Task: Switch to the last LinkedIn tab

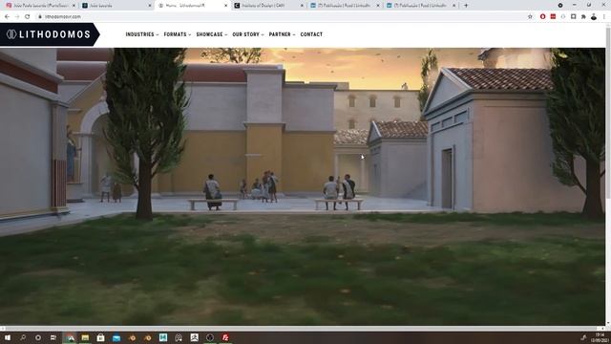Action: pos(420,6)
